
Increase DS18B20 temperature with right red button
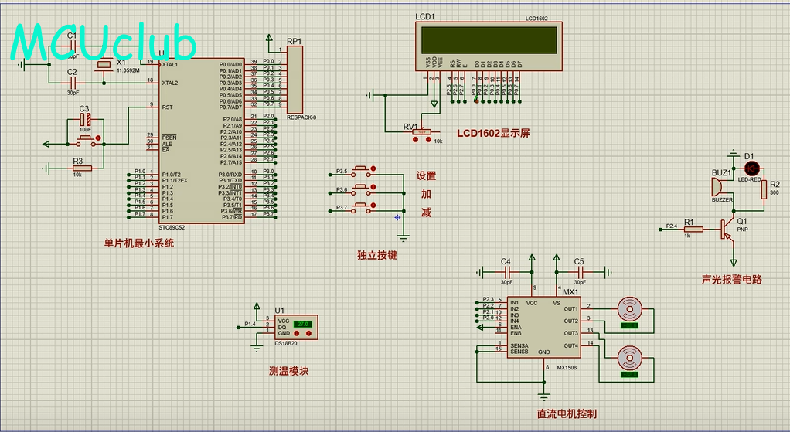pyautogui.click(x=310, y=333)
